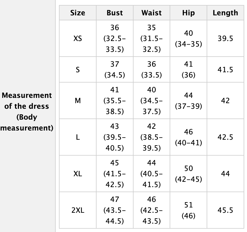The image size is (247, 232).
Task: Click the S waist cell showing 36 (33.5)
Action: pos(151,70)
